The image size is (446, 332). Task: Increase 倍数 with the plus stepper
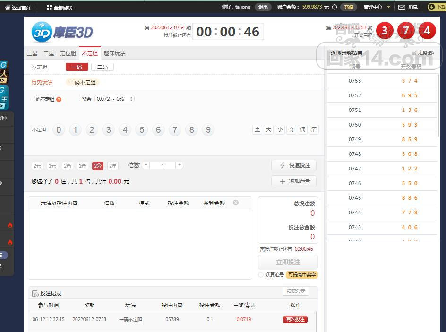[179, 165]
